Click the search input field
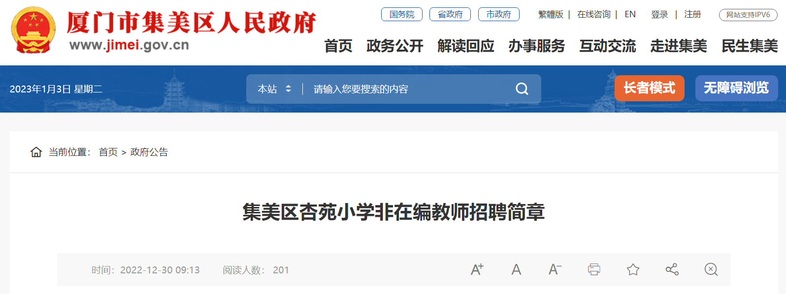The height and width of the screenshot is (294, 786). pyautogui.click(x=409, y=89)
